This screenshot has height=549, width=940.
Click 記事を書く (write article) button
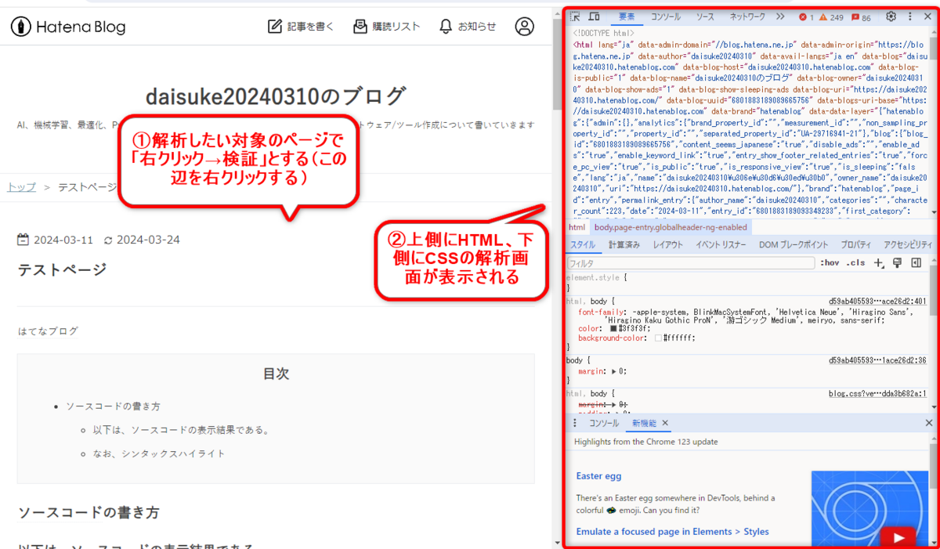click(301, 27)
